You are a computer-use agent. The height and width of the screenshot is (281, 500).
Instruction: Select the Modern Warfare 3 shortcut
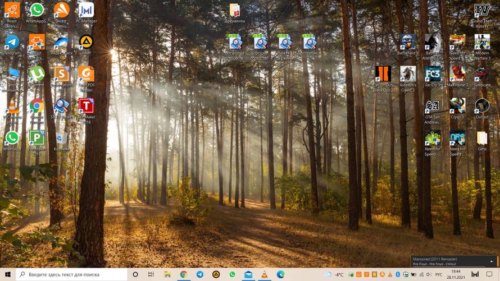(482, 47)
